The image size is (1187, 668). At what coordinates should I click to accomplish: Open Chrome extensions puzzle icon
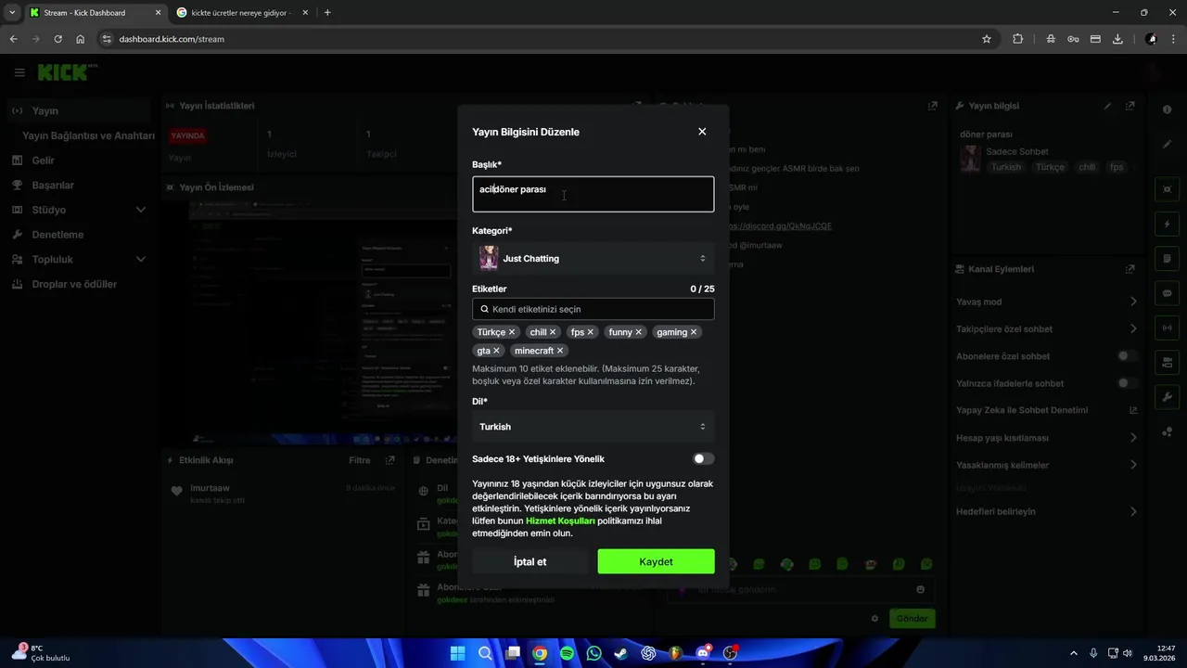click(x=1018, y=39)
